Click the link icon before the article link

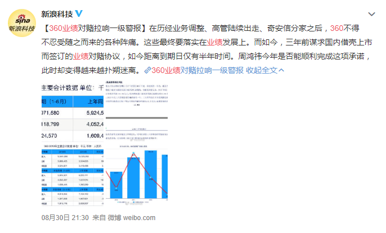click(147, 71)
